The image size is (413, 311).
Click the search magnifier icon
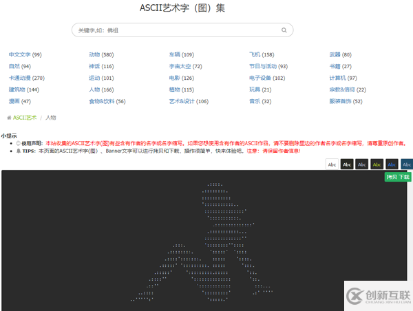[x=284, y=30]
